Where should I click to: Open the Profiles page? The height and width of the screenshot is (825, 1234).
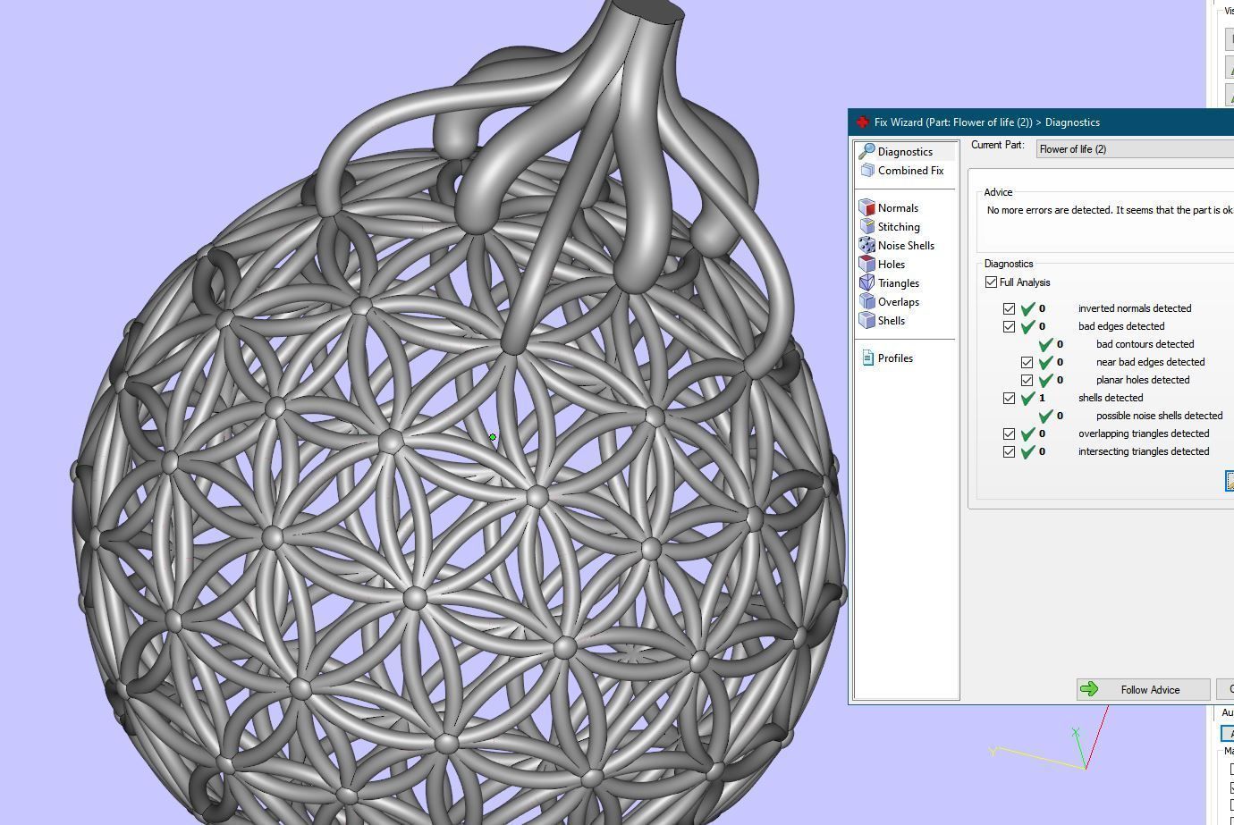pos(895,358)
